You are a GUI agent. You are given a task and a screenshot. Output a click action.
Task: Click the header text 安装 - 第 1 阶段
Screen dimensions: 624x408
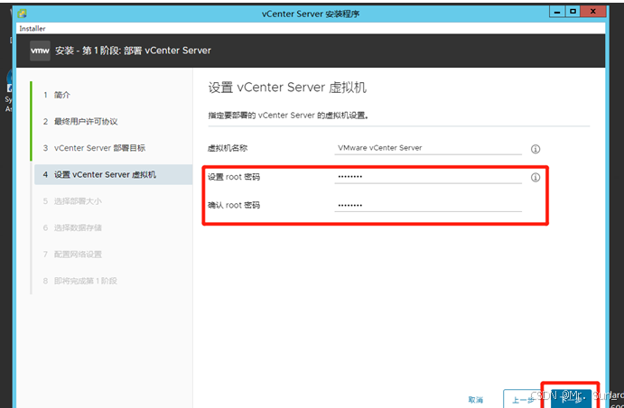(133, 51)
